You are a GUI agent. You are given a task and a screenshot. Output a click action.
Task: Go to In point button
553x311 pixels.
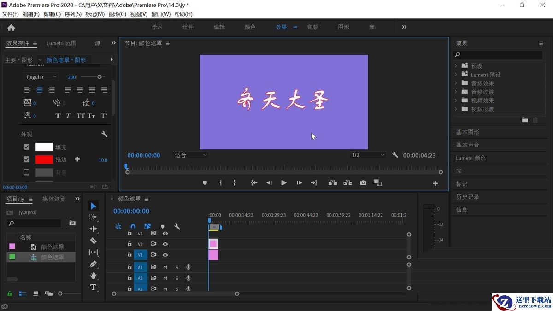253,183
